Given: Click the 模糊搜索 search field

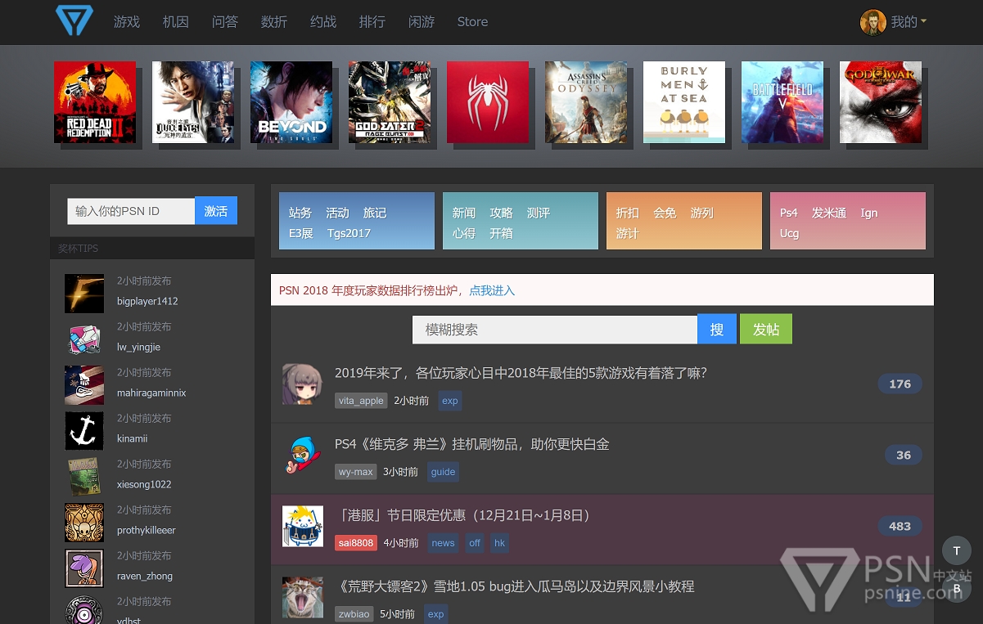Looking at the screenshot, I should coord(555,330).
